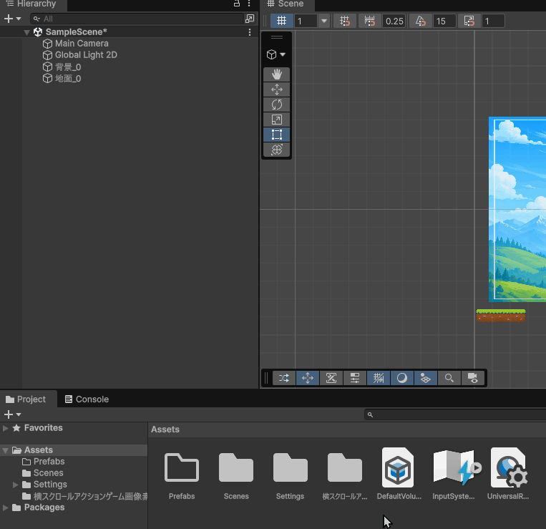The image size is (546, 529).
Task: Click the magnifier search icon in overlay
Action: 449,378
